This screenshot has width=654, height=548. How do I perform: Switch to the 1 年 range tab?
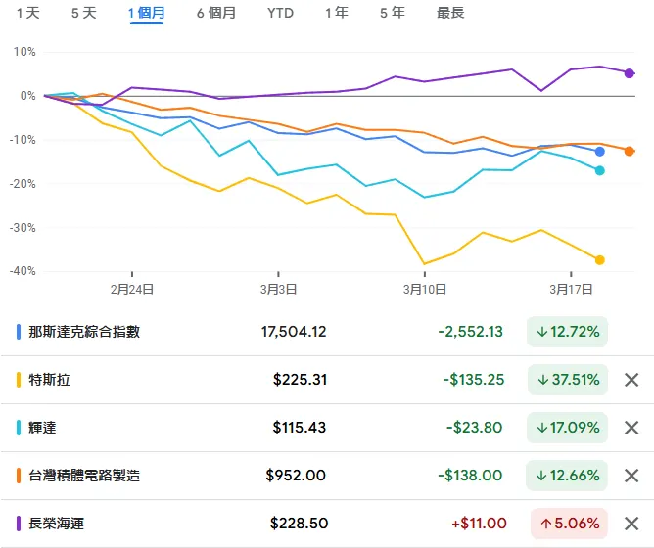click(337, 13)
